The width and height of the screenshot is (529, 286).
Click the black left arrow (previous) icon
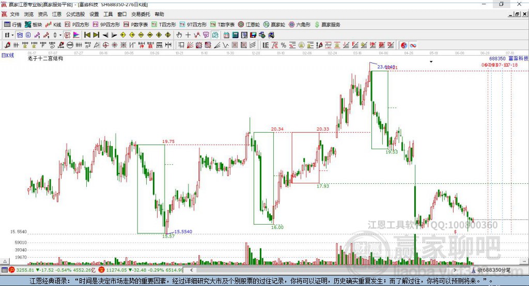coord(105,35)
